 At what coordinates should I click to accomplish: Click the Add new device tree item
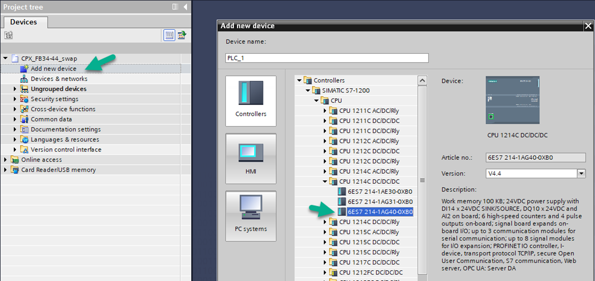tap(54, 69)
